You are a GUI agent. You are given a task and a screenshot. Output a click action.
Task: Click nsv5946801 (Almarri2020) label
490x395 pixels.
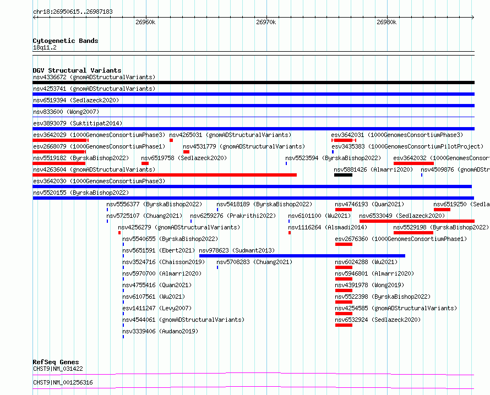(374, 273)
